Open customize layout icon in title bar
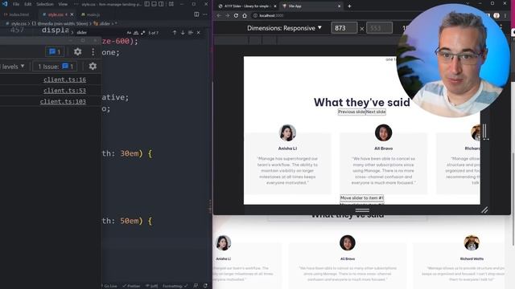This screenshot has width=515, height=289. tap(171, 4)
